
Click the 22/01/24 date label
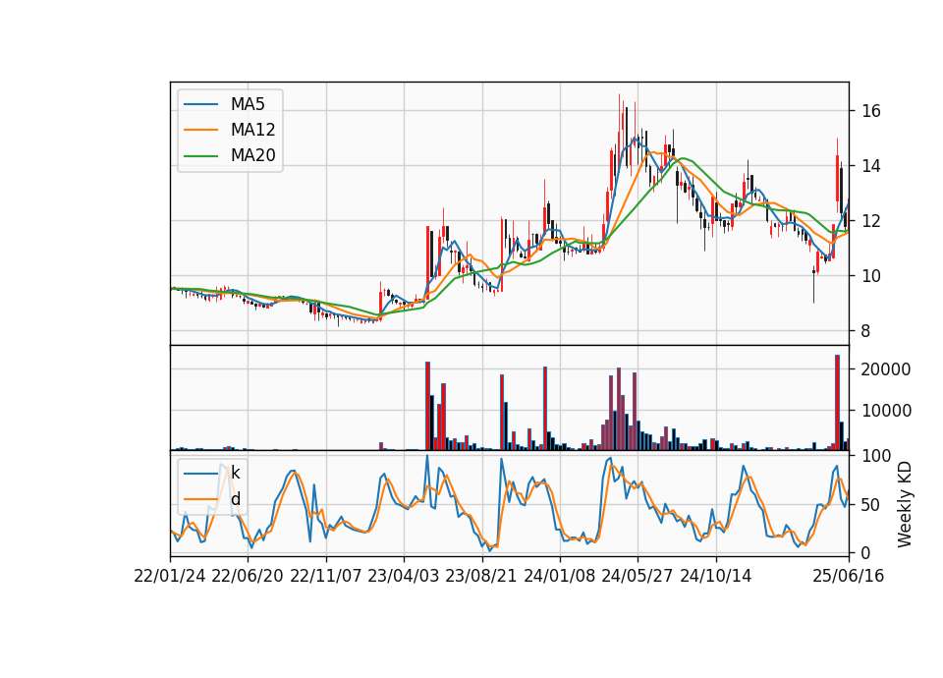click(170, 577)
